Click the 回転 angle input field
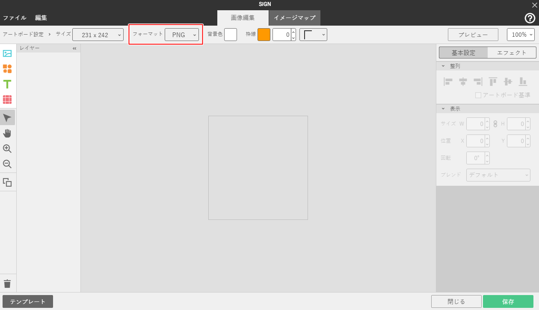The height and width of the screenshot is (310, 539). point(476,158)
